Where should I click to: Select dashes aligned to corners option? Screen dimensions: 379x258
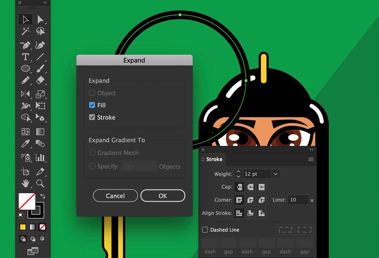coord(304,230)
